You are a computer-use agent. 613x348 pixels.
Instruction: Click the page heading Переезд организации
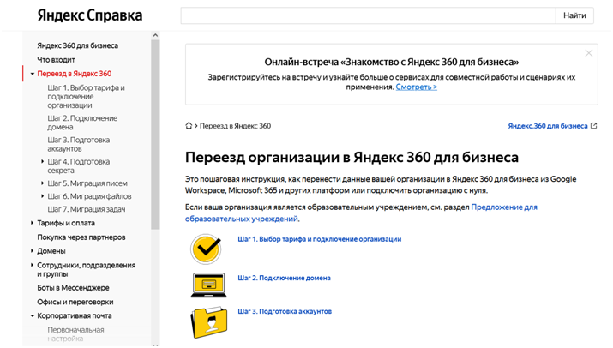(x=352, y=157)
